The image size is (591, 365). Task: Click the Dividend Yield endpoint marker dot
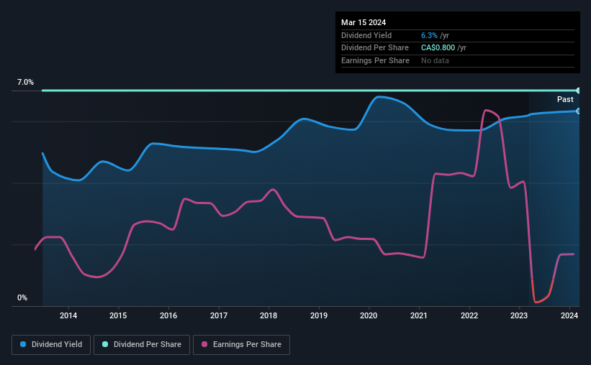(578, 111)
